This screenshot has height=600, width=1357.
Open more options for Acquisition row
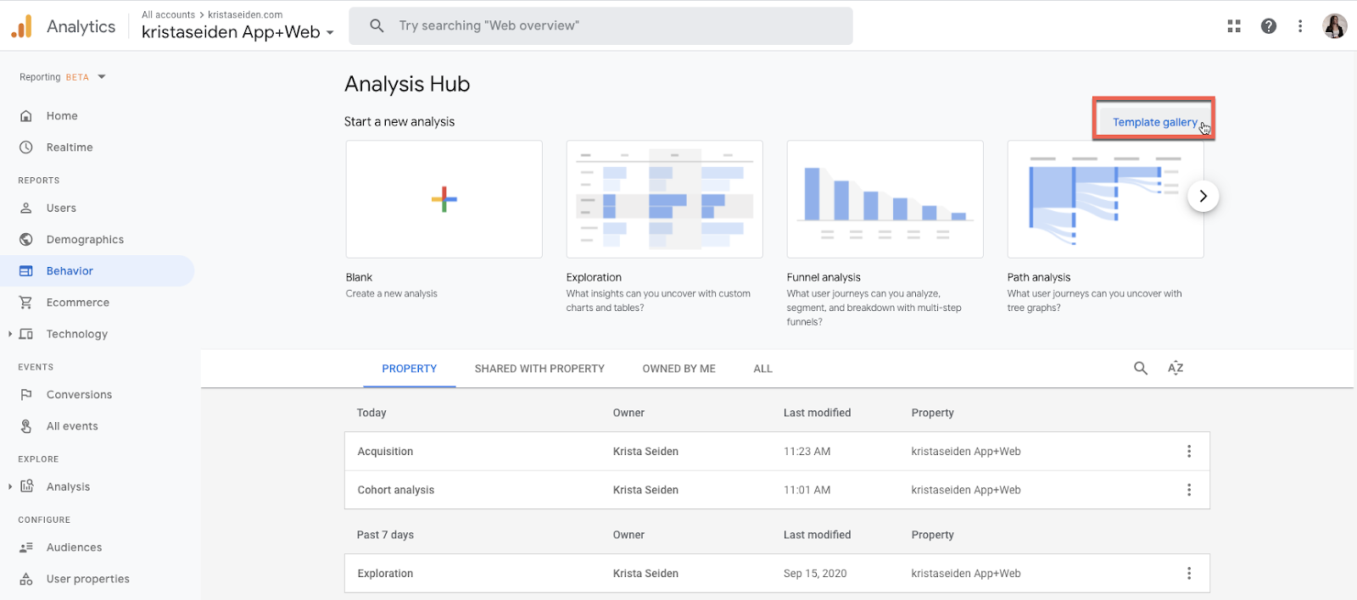click(x=1189, y=452)
